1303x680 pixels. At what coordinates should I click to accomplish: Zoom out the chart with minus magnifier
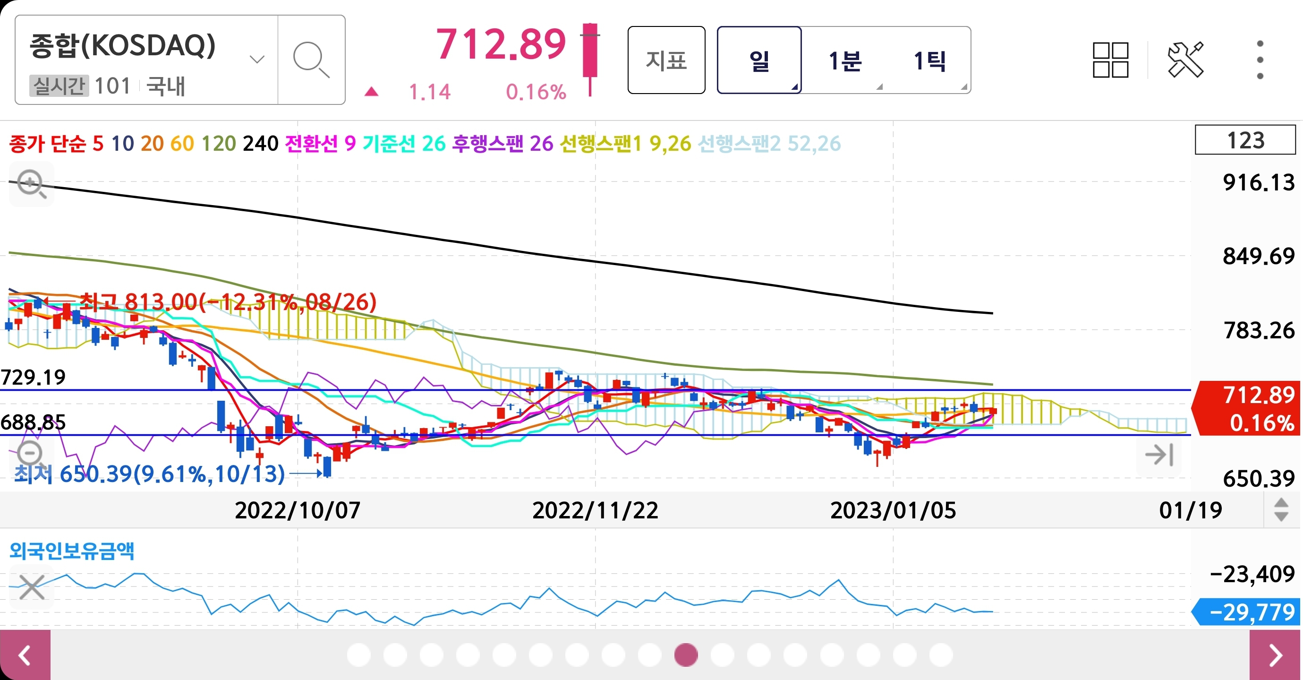coord(30,452)
